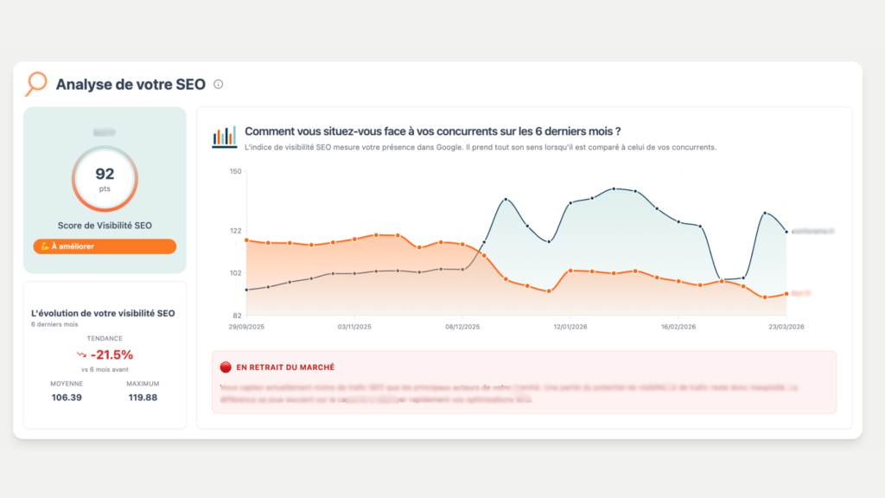
Task: Click the MOYENNE value 106.39
Action: (67, 399)
